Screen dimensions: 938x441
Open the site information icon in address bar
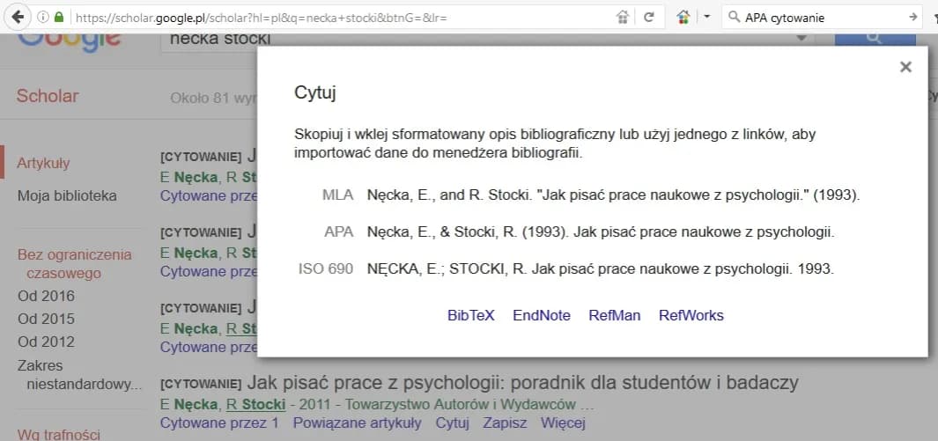(43, 17)
